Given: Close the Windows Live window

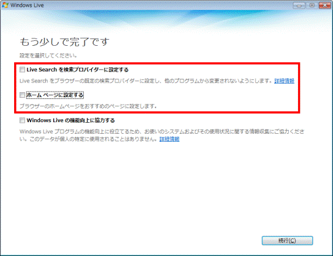Looking at the screenshot, I should [x=324, y=5].
